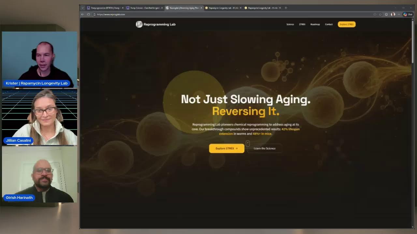Viewport: 417px width, 234px height.
Task: Reload the page with the refresh icon
Action: [88, 14]
